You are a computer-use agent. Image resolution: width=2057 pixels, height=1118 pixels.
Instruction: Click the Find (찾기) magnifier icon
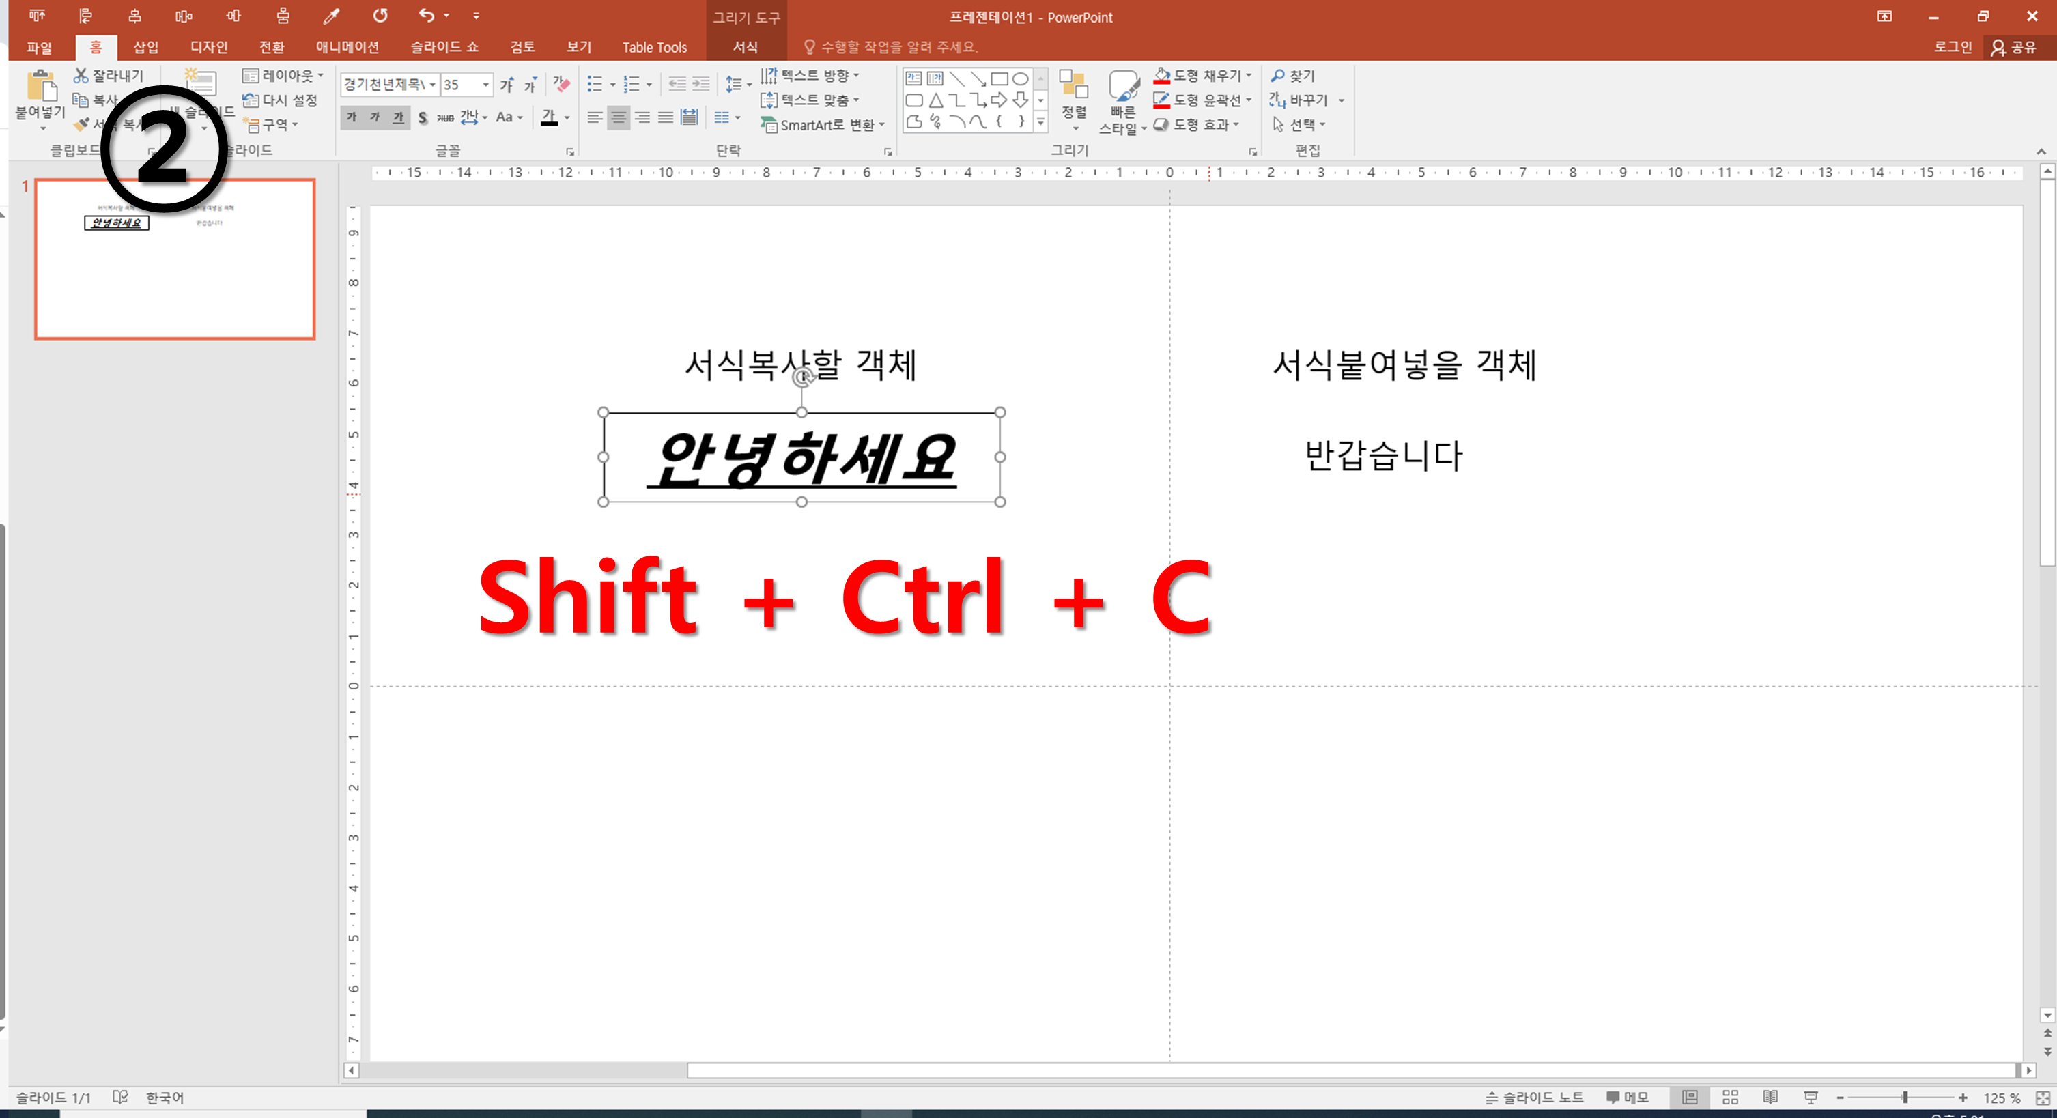(1277, 75)
